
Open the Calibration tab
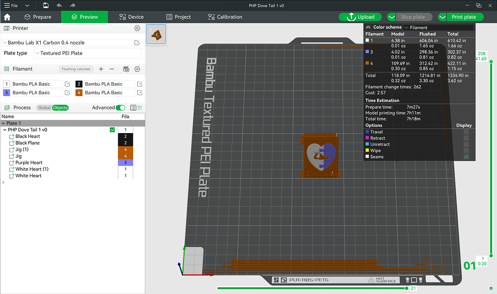(x=225, y=17)
